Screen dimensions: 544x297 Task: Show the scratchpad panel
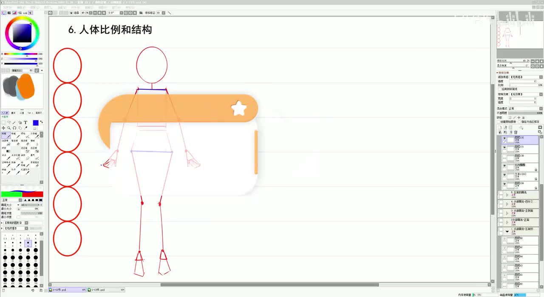[30, 13]
